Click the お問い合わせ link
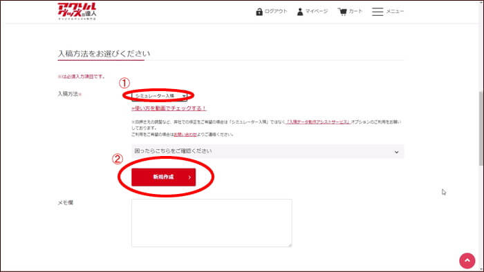Image resolution: width=484 pixels, height=272 pixels. click(185, 135)
